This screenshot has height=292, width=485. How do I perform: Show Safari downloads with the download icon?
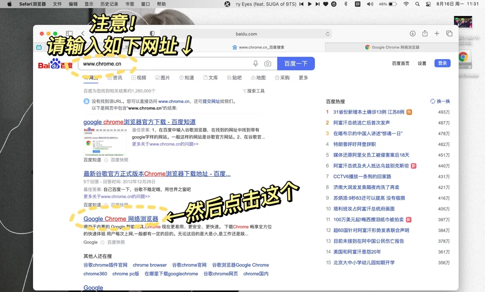[413, 34]
